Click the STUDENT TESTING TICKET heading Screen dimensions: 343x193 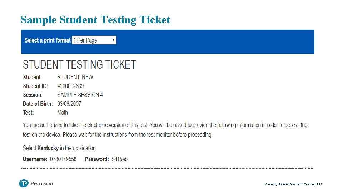(x=79, y=65)
